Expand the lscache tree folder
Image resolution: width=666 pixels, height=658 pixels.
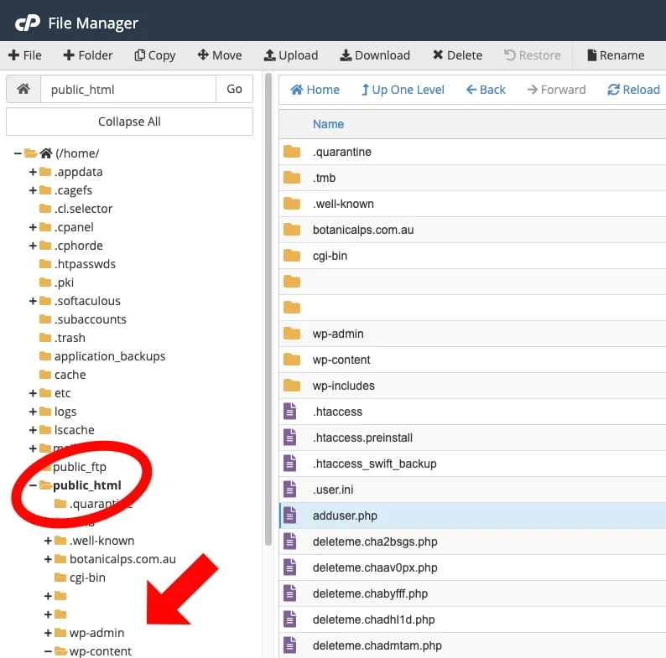(x=33, y=430)
